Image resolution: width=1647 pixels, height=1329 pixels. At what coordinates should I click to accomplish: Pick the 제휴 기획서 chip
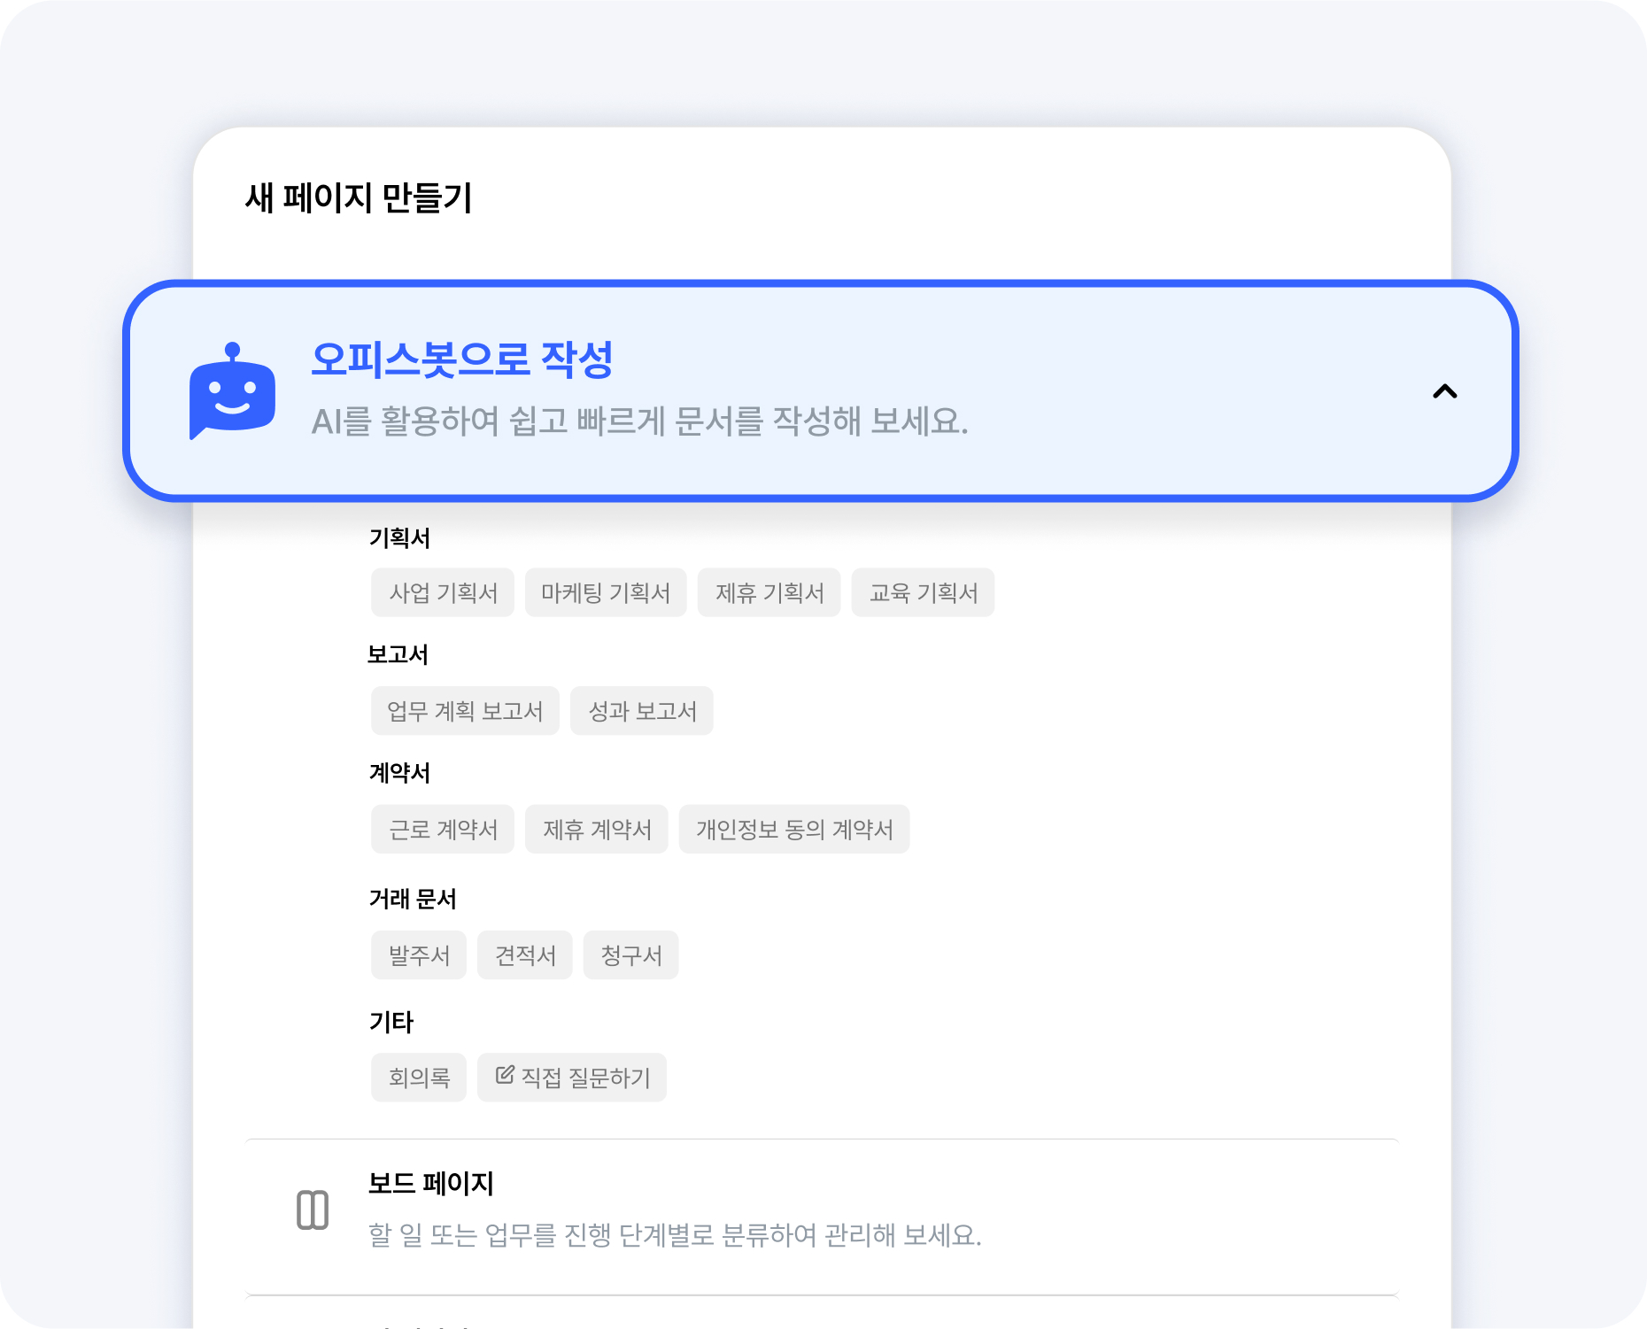(769, 592)
